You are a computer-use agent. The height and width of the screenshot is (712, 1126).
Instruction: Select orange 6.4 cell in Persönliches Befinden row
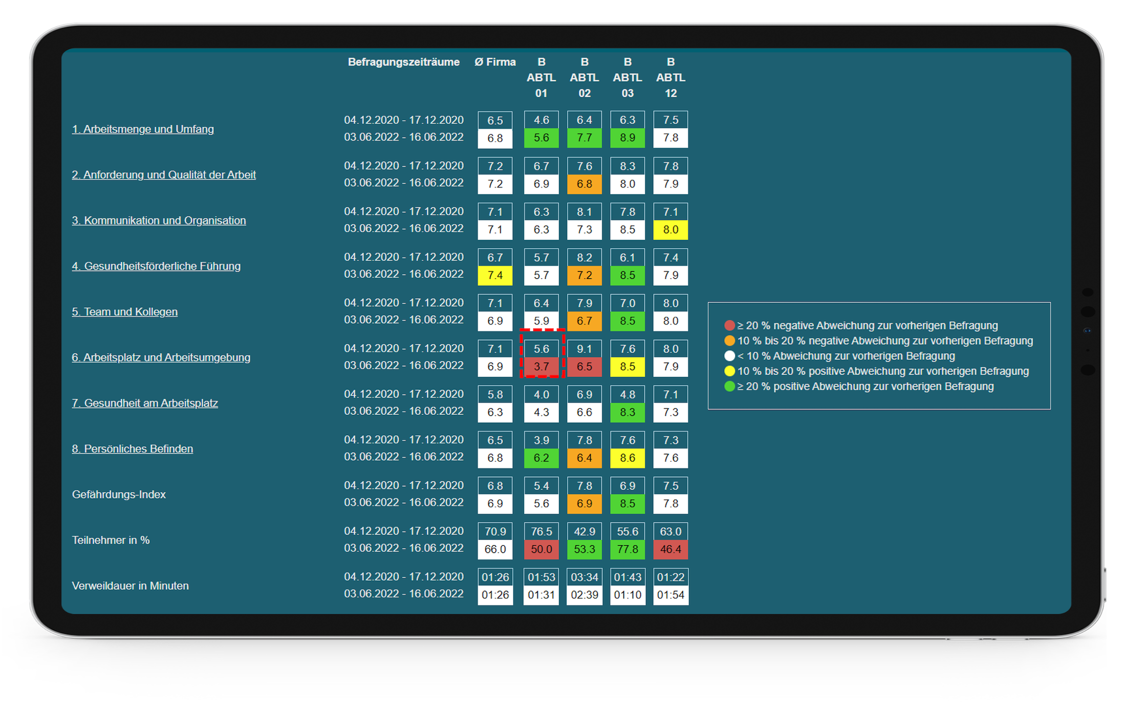pyautogui.click(x=584, y=458)
